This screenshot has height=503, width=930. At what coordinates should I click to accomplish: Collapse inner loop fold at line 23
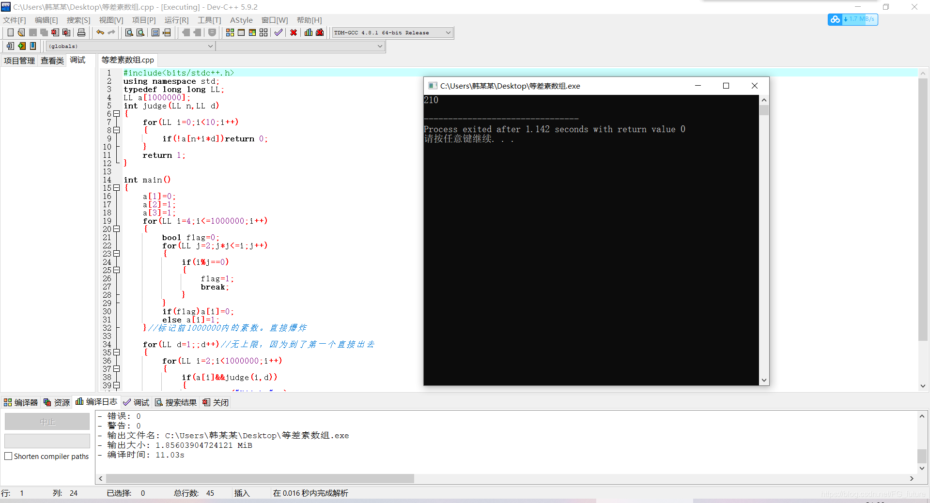coord(117,254)
